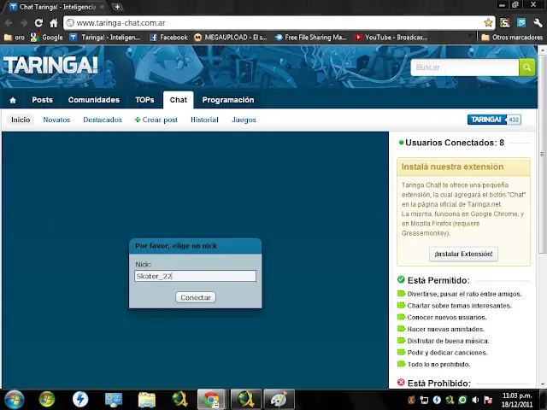Click the Taringa home icon in the nav bar
This screenshot has height=410, width=547.
(13, 101)
